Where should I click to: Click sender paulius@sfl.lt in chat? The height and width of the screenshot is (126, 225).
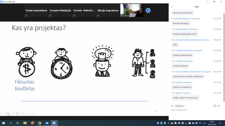point(182,29)
